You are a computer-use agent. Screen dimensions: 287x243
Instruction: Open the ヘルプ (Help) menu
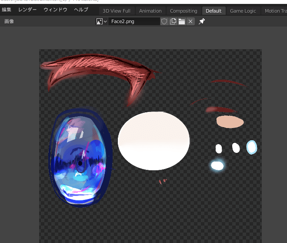[x=81, y=10]
